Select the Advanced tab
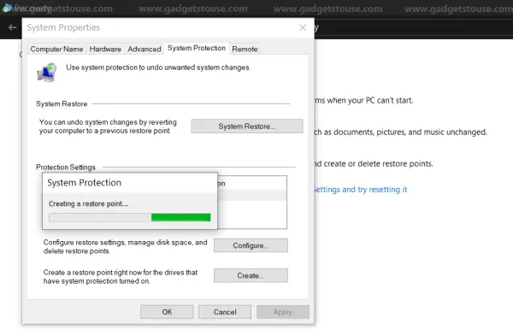513x335 pixels. 144,49
